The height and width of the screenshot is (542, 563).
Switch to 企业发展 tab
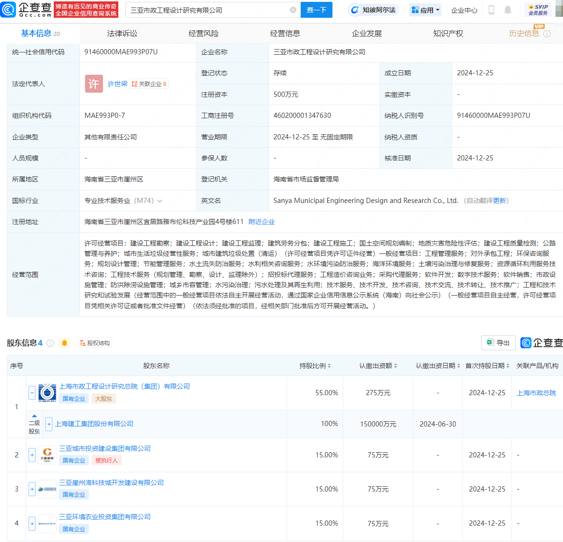[367, 34]
